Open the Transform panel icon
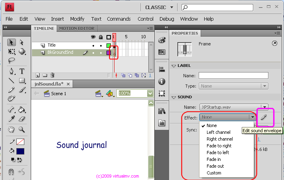Screen dimensions: 284x180 (162, 94)
